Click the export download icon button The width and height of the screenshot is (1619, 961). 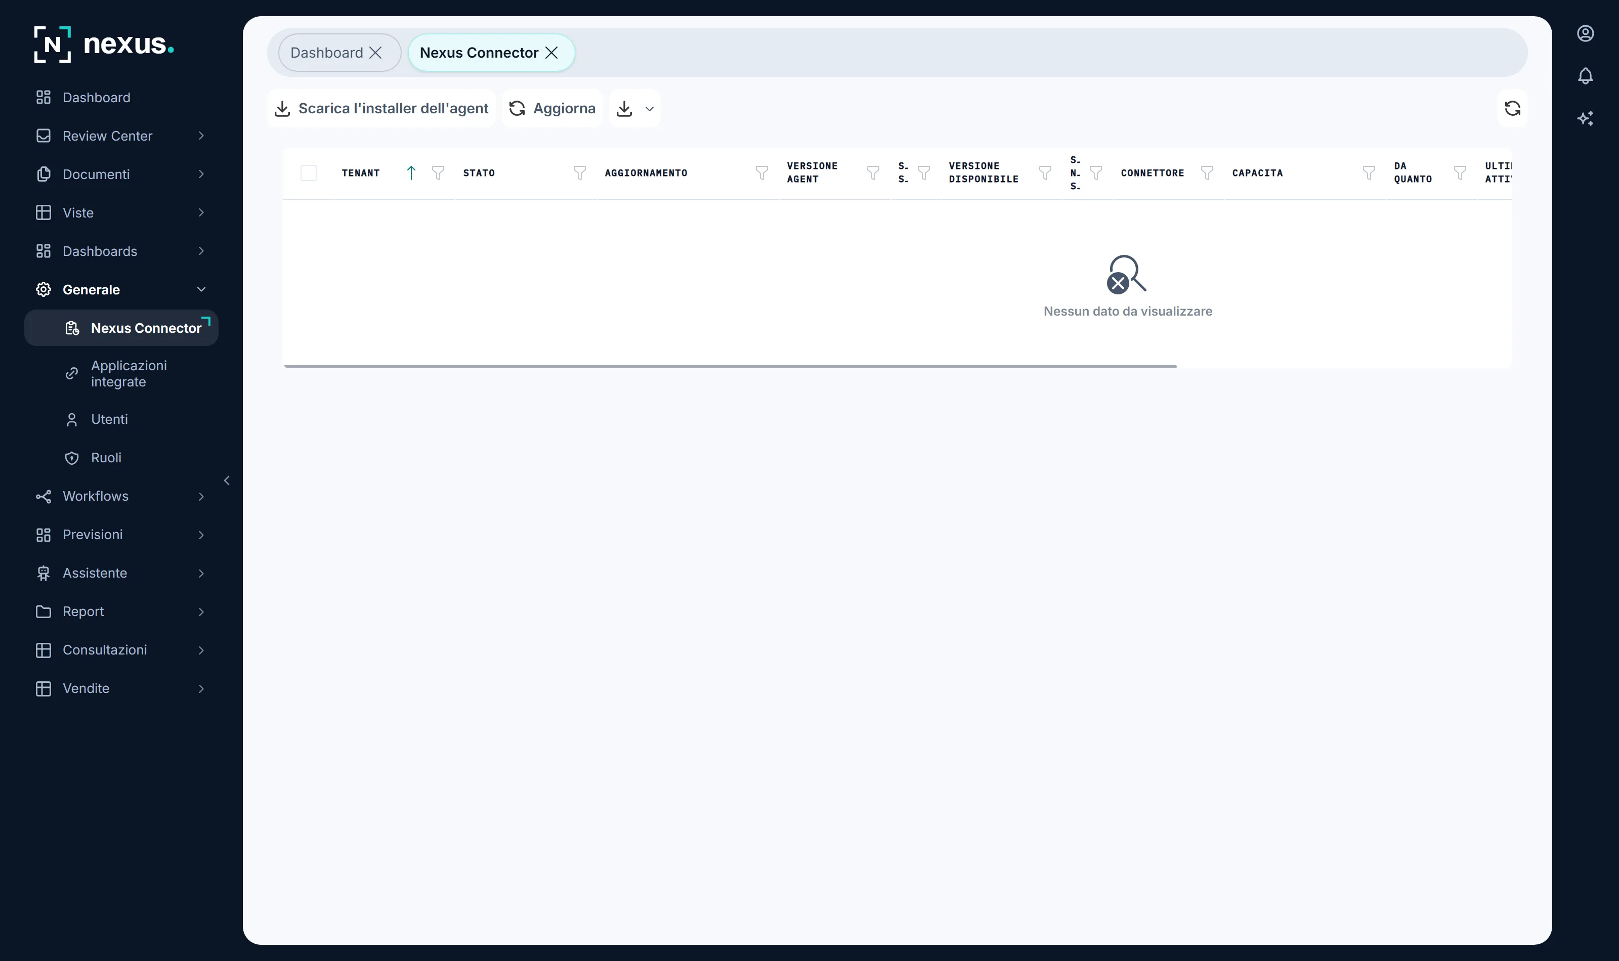coord(624,108)
